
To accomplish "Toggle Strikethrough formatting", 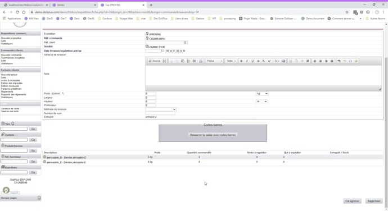I will pyautogui.click(x=258, y=61).
